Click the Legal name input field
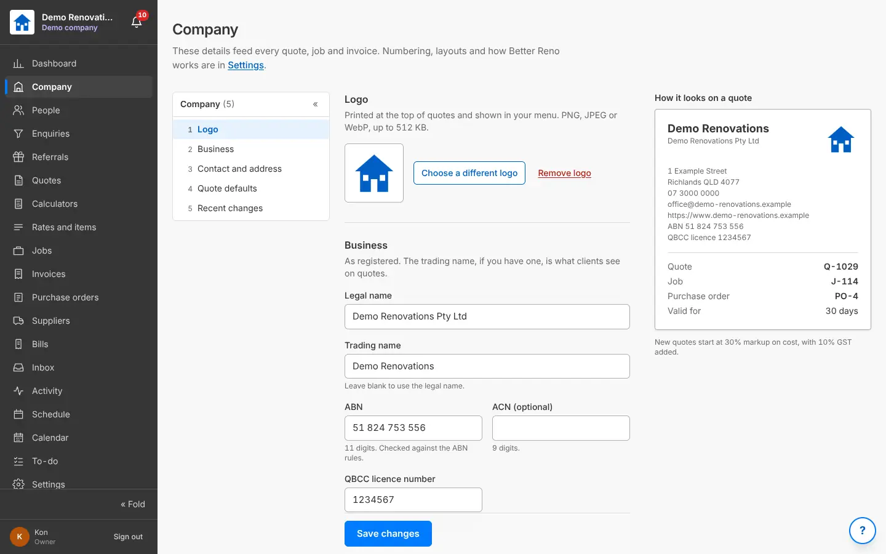886x554 pixels. pyautogui.click(x=487, y=316)
